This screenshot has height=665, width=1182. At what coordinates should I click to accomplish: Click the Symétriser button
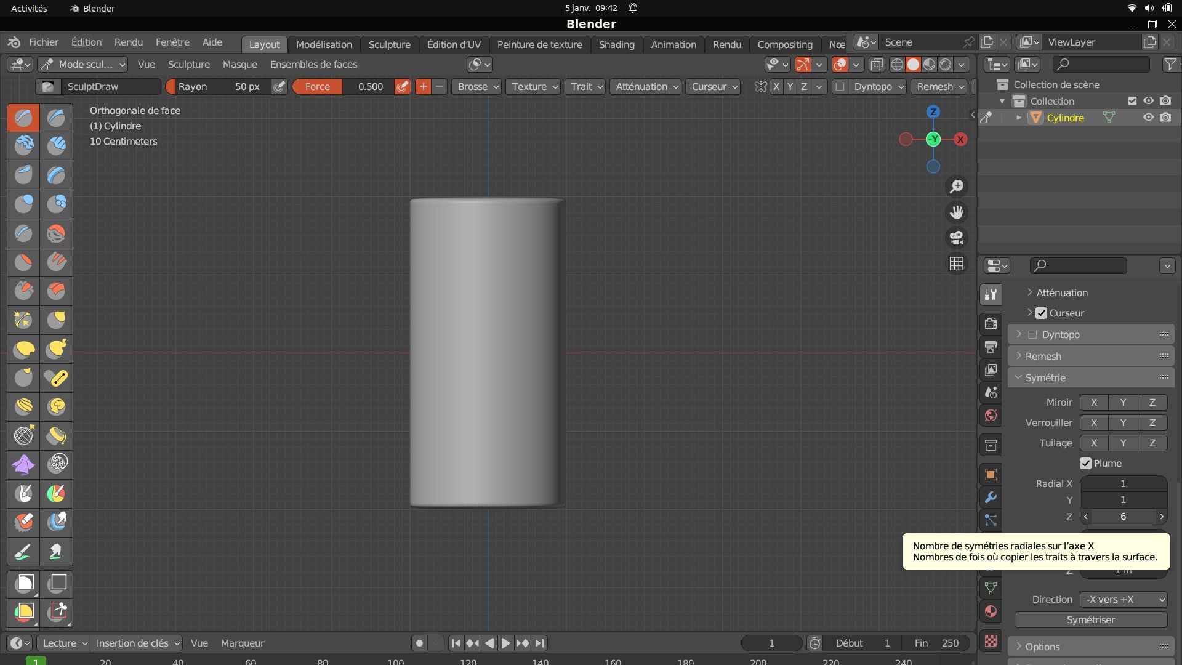click(1090, 619)
